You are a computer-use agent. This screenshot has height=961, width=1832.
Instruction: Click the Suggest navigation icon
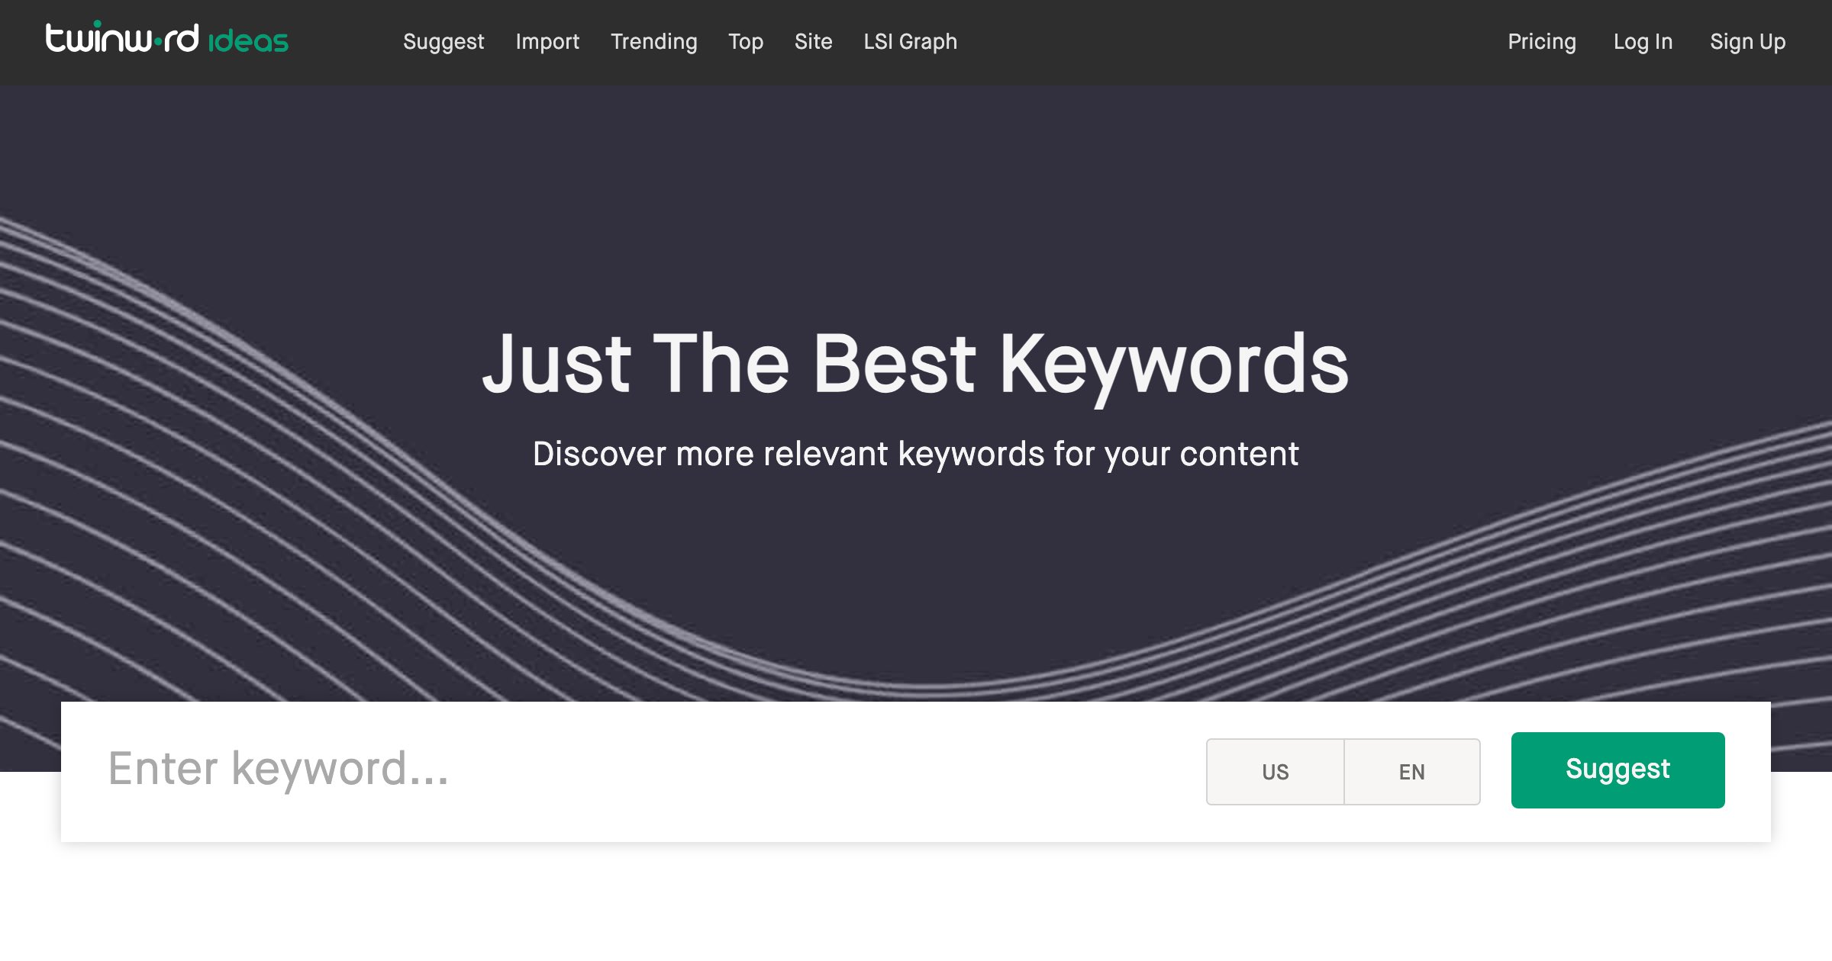coord(443,41)
